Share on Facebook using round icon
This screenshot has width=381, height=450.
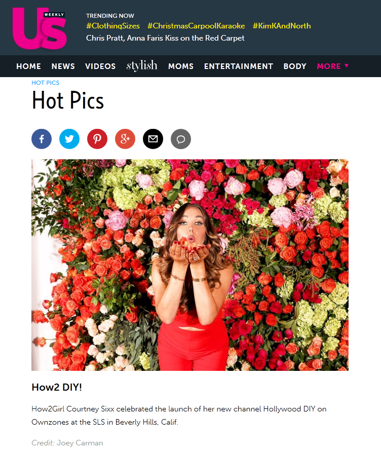point(42,139)
